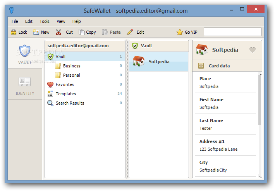Select the Search Results row
This screenshot has height=191, width=275.
pyautogui.click(x=85, y=103)
